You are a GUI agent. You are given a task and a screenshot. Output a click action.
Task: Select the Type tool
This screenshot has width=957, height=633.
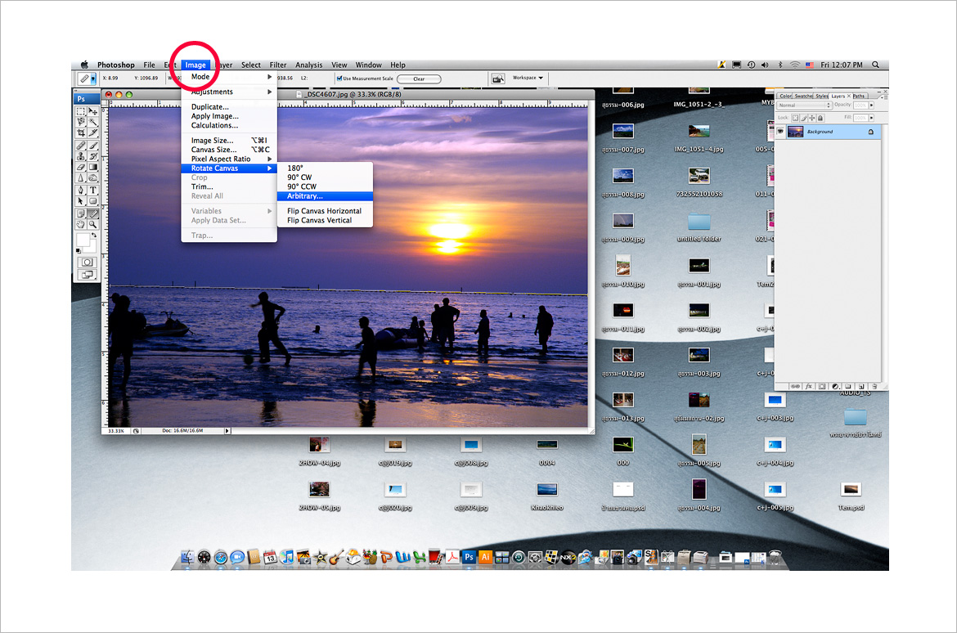click(x=93, y=190)
